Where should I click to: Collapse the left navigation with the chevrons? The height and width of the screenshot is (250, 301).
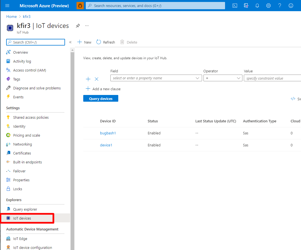pos(70,42)
